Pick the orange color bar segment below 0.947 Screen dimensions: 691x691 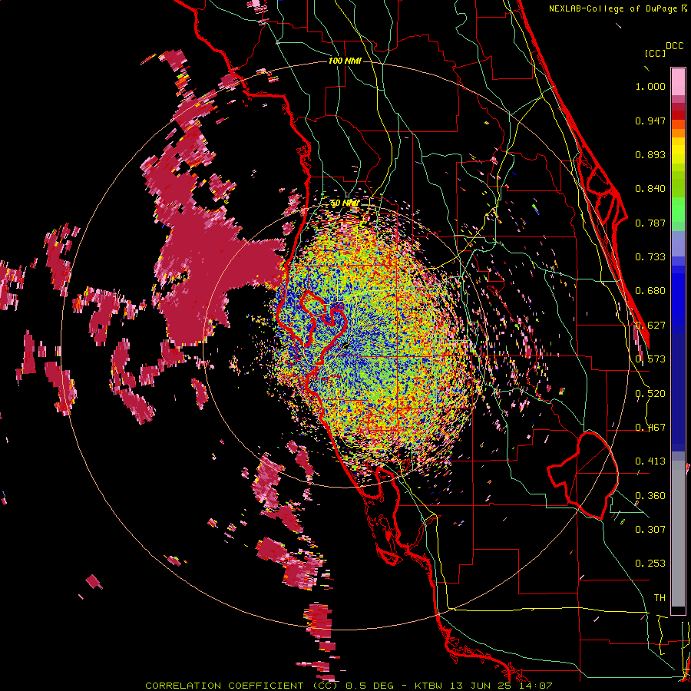678,134
